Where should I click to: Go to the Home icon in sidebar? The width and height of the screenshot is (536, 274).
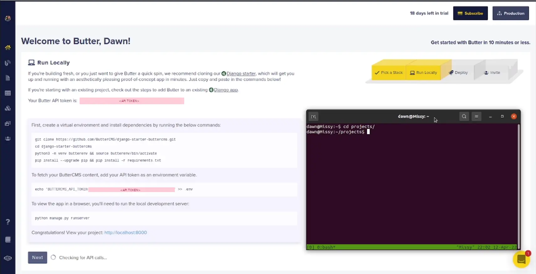(8, 48)
